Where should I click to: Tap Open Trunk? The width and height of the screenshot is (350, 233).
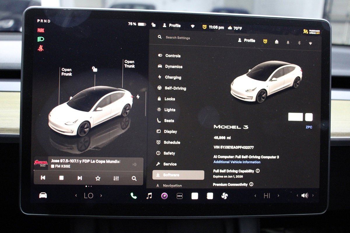pyautogui.click(x=129, y=64)
